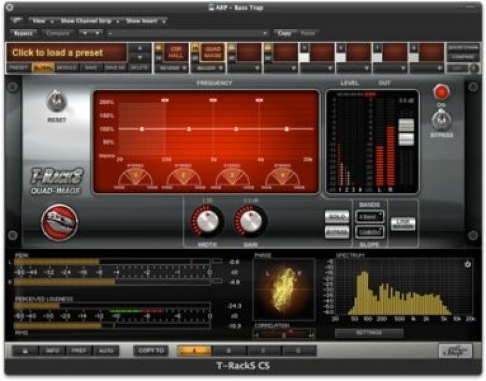Click the GAIN knob
Image resolution: width=486 pixels, height=381 pixels.
(x=251, y=221)
